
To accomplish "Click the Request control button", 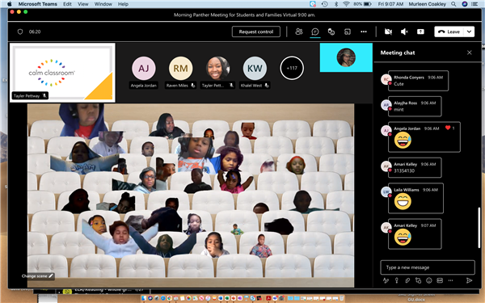I will pyautogui.click(x=256, y=32).
